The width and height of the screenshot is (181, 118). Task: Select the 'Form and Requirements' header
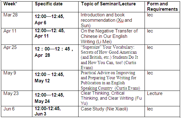click(162, 7)
